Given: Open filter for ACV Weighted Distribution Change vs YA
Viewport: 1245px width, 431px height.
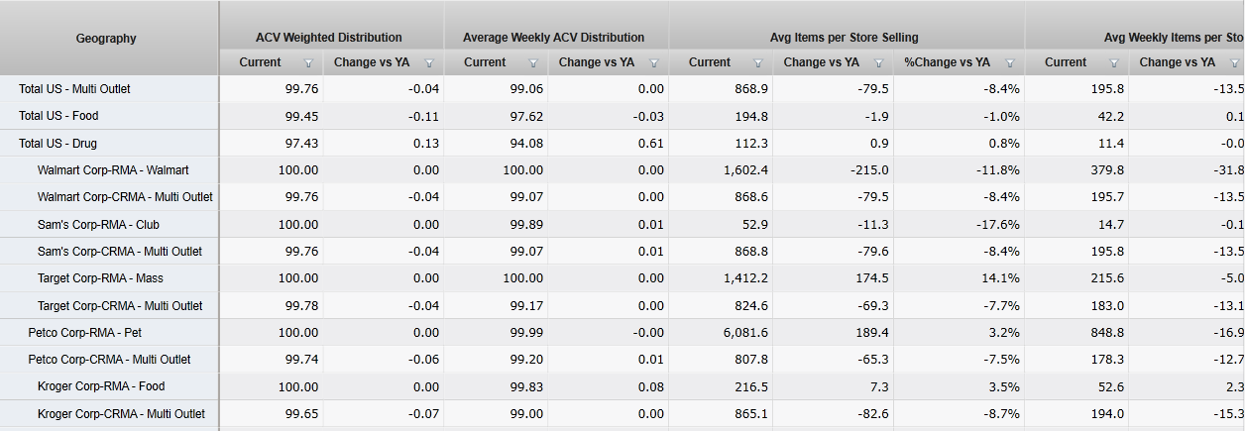Looking at the screenshot, I should (429, 62).
